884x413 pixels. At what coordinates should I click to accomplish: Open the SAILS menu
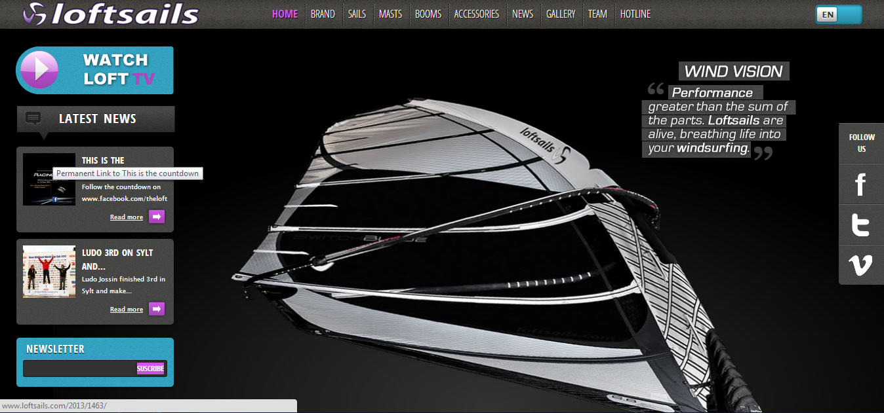[357, 14]
